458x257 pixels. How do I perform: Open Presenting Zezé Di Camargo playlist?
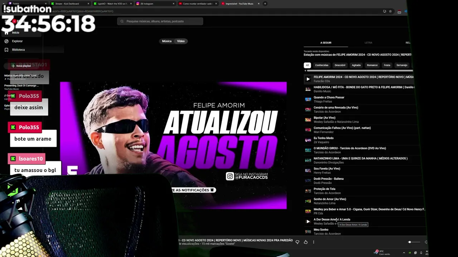click(21, 87)
